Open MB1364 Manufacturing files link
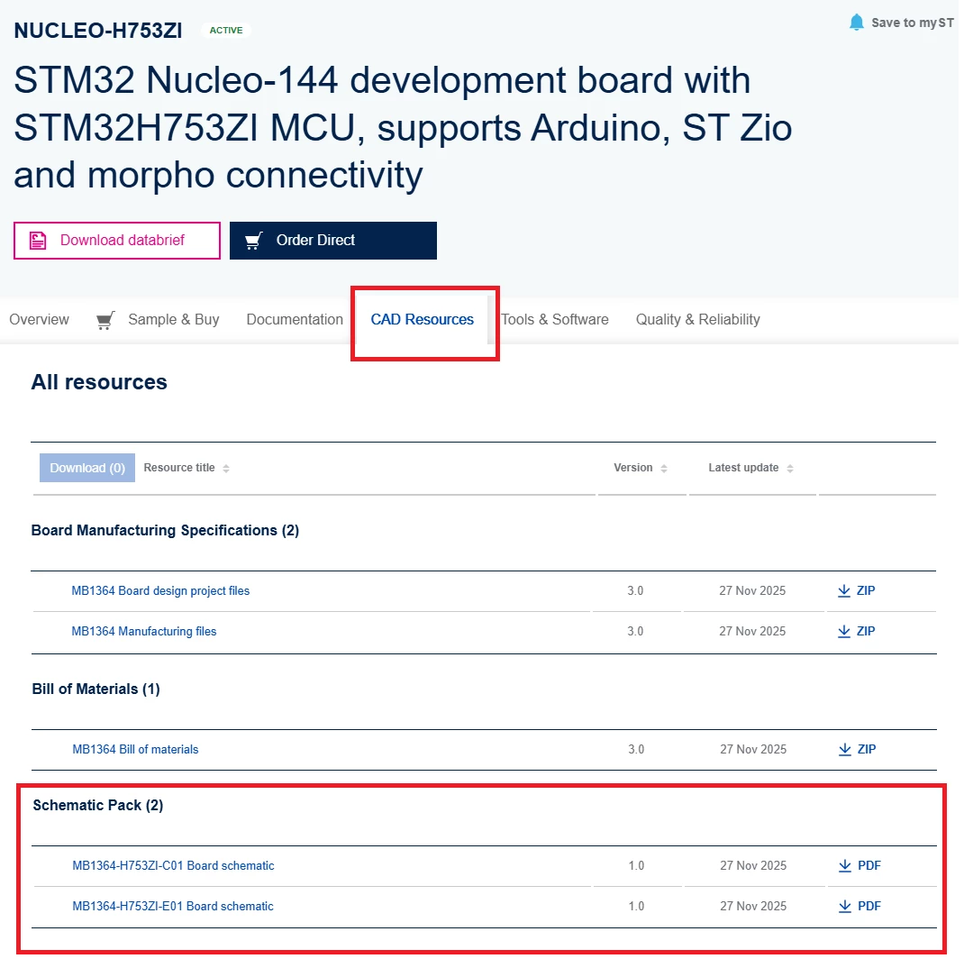Image resolution: width=964 pixels, height=968 pixels. click(x=144, y=632)
